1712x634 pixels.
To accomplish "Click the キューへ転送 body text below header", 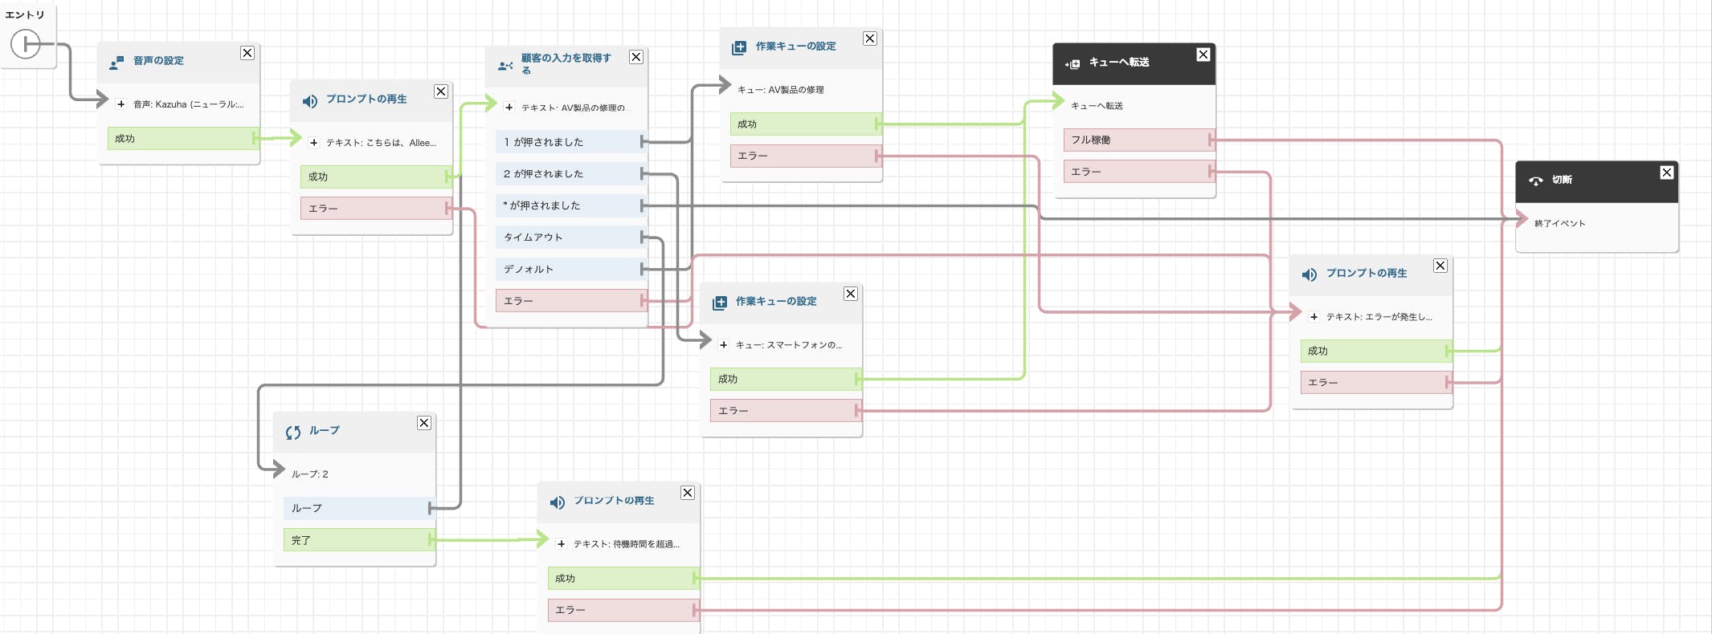I will [1097, 106].
